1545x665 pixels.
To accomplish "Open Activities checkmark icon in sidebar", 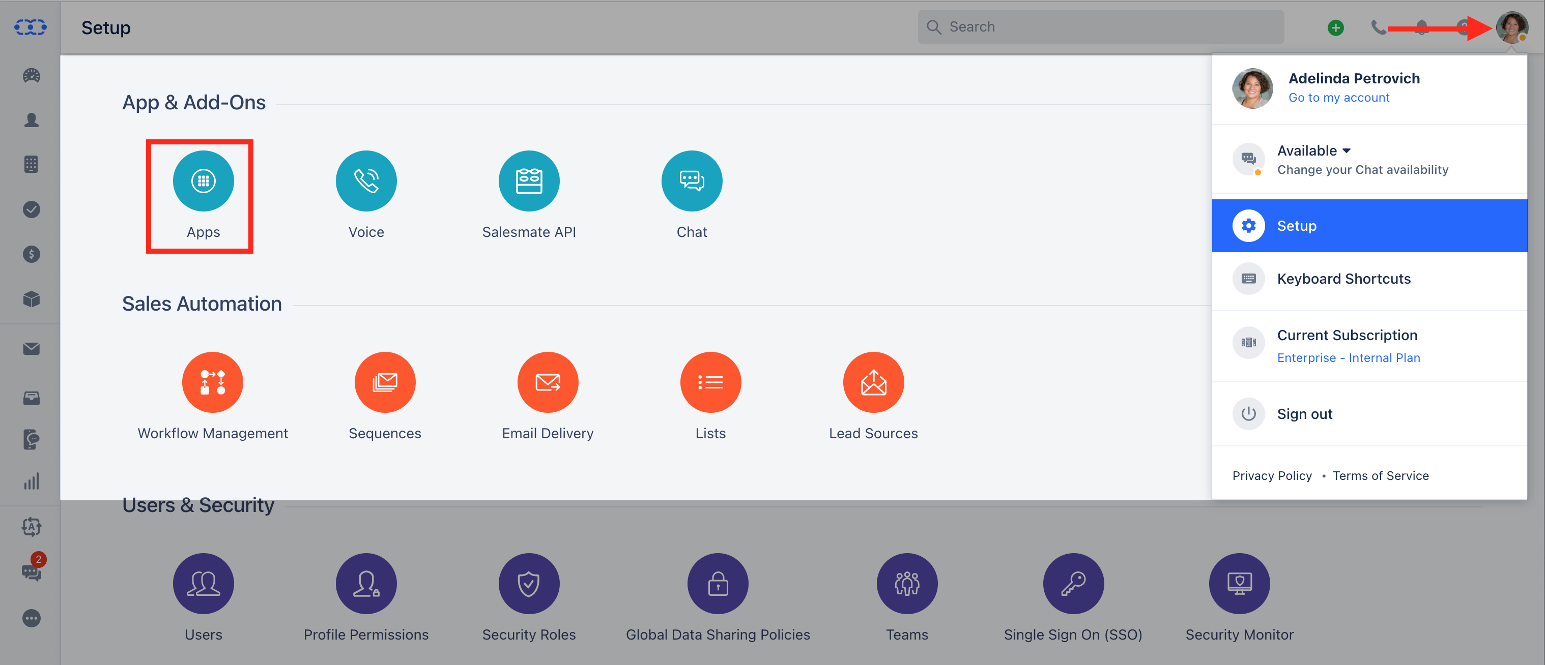I will click(31, 209).
